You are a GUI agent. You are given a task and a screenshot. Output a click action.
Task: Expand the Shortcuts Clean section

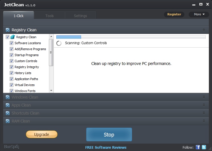coord(204,113)
